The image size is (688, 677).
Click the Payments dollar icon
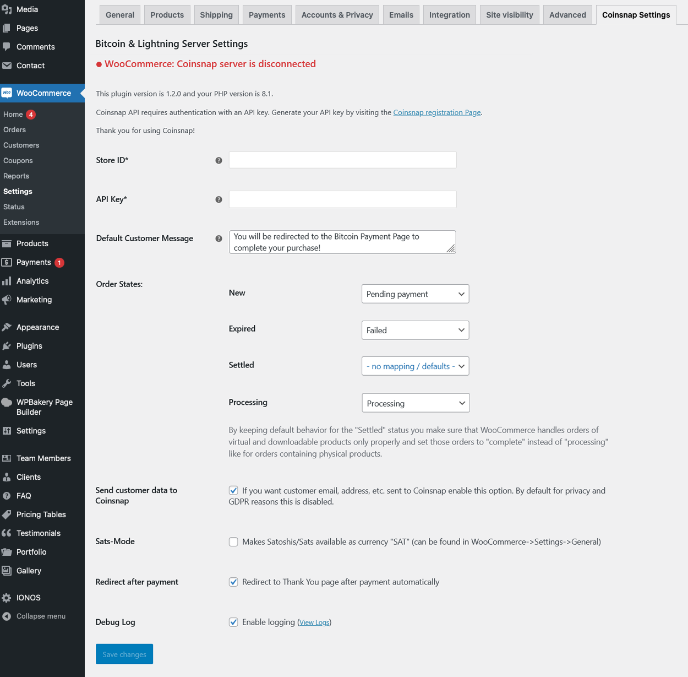[7, 262]
